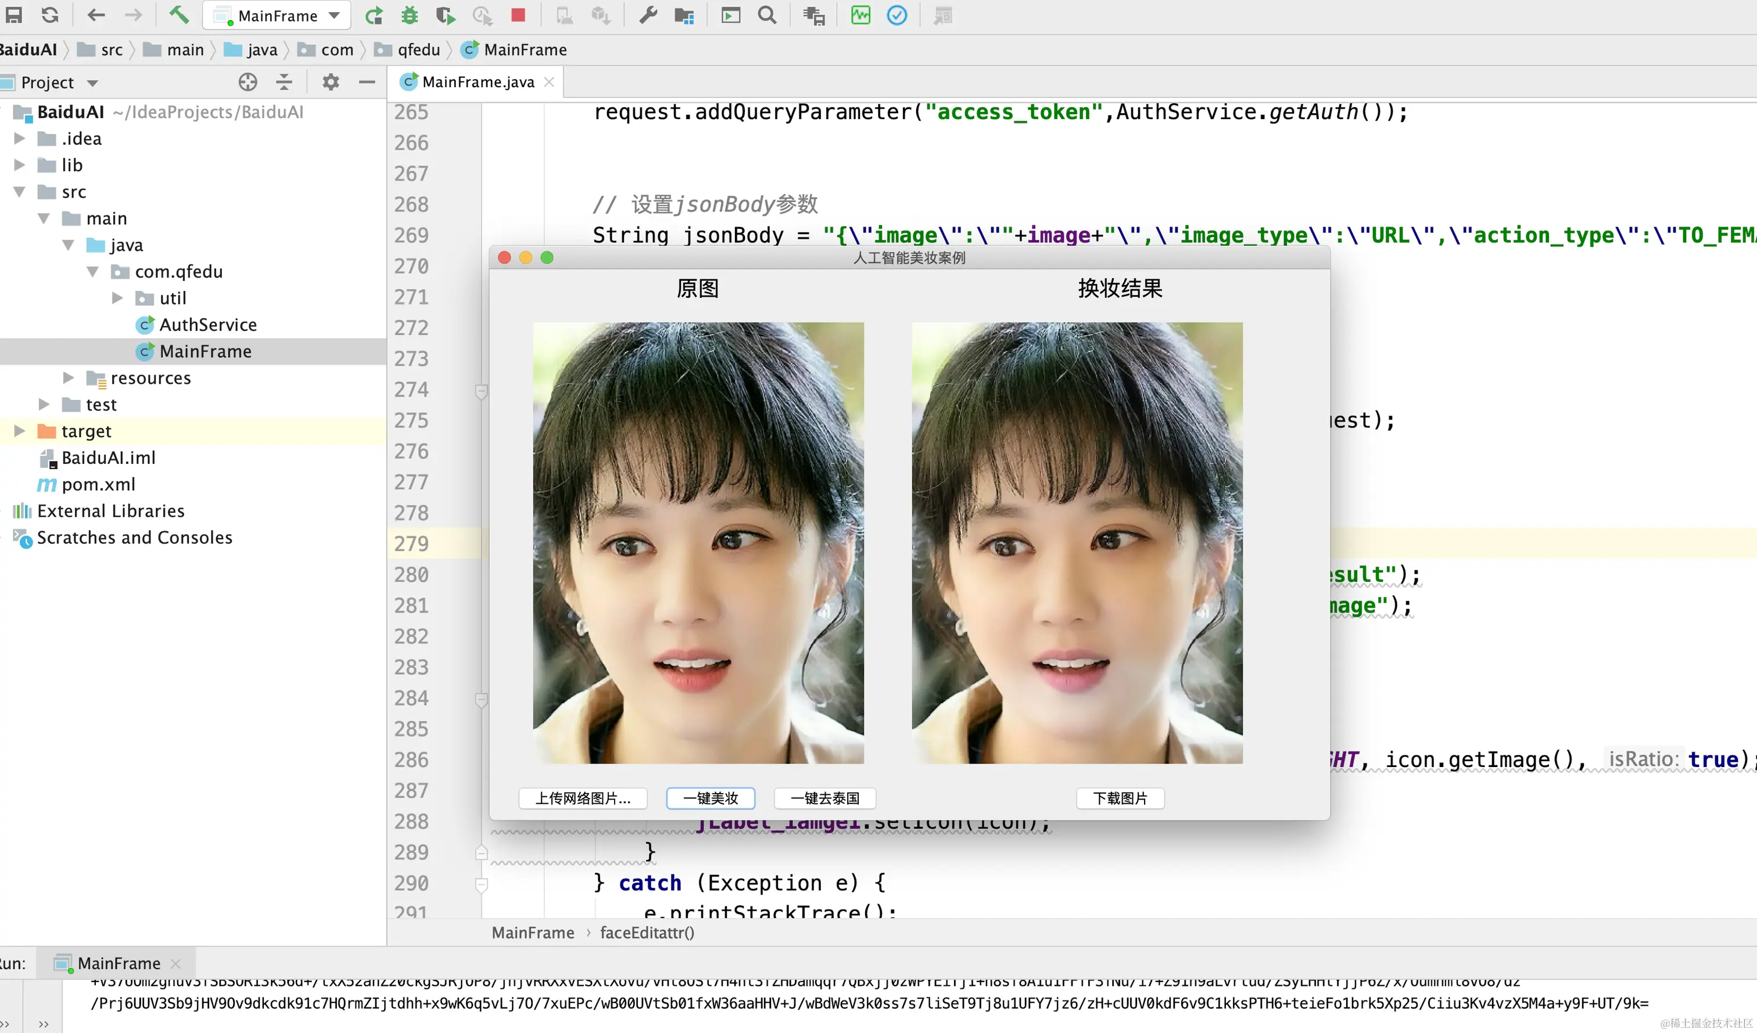This screenshot has width=1757, height=1033.
Task: Click the locate target crosshair icon
Action: (x=248, y=82)
